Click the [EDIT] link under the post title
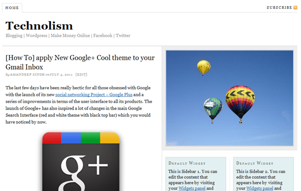301x191 pixels. 81,74
